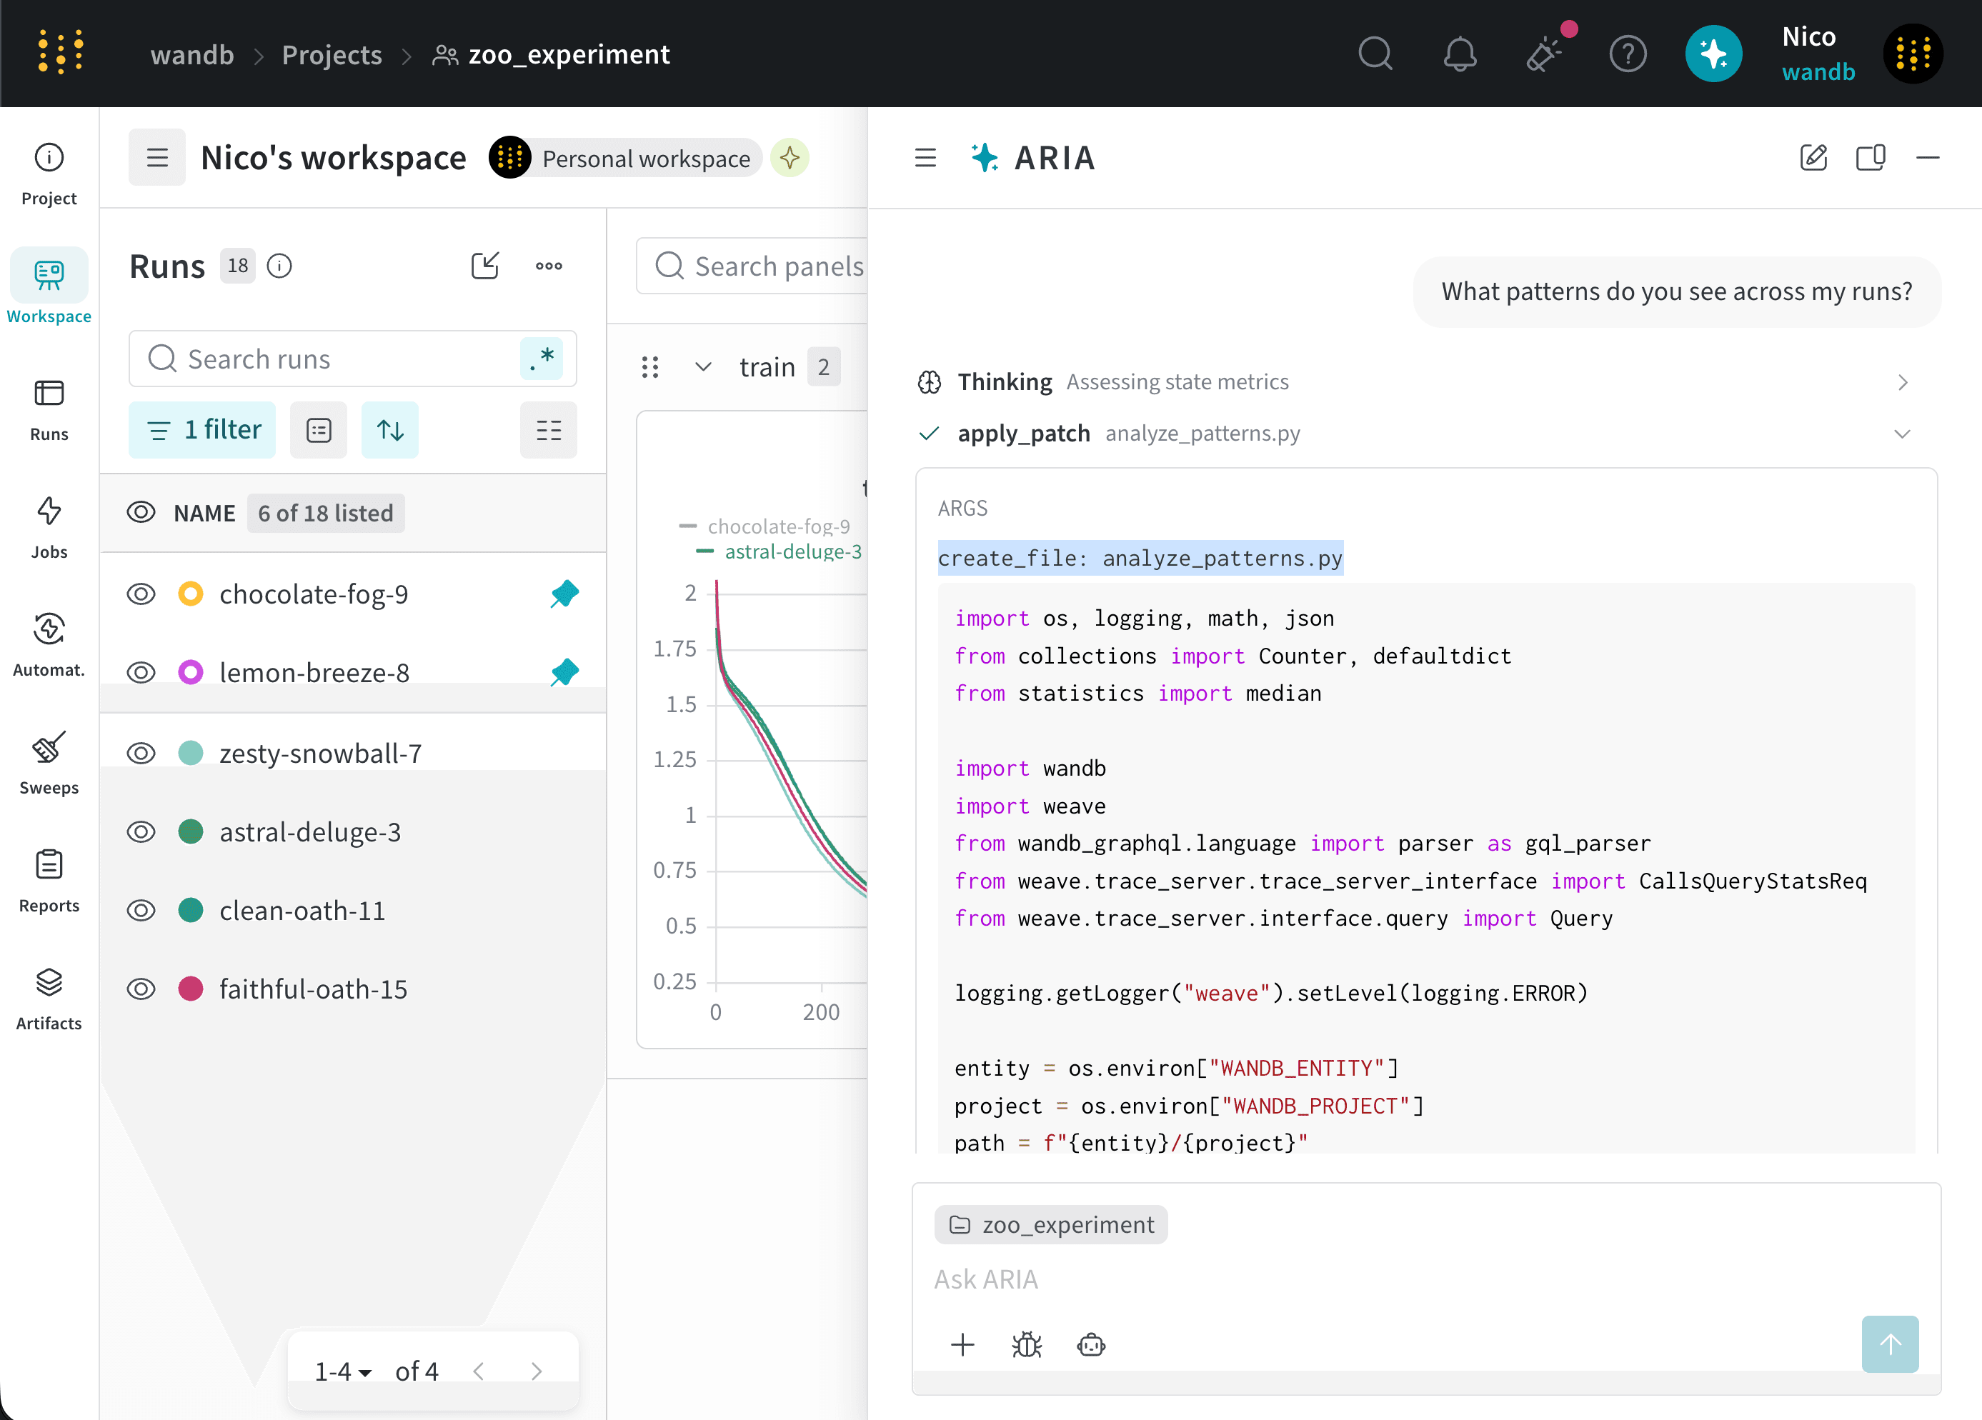Image resolution: width=1982 pixels, height=1420 pixels.
Task: Change the faithful-oath-15 run color
Action: coord(191,989)
